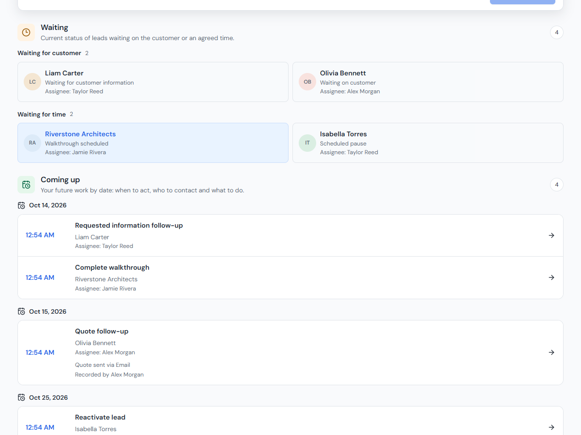Click Olivia Bennett under Quote follow-up

(x=95, y=343)
